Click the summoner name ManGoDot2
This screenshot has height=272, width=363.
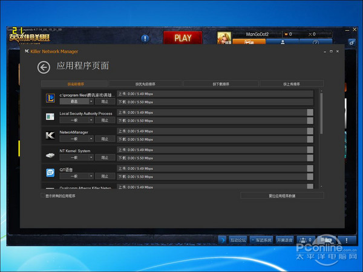pos(257,34)
